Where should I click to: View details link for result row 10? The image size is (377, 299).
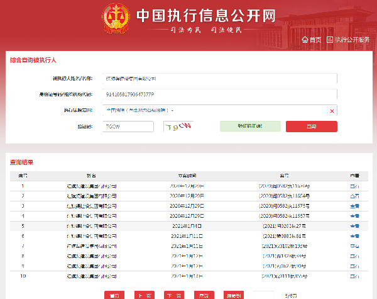354,276
